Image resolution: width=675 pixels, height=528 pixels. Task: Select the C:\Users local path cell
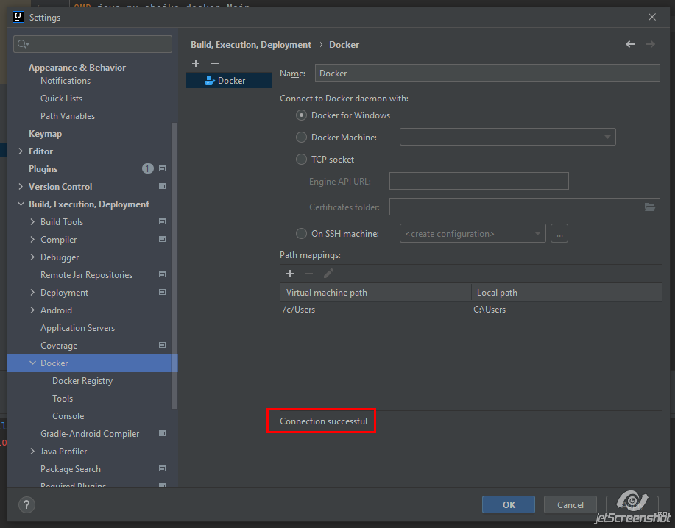(x=567, y=310)
